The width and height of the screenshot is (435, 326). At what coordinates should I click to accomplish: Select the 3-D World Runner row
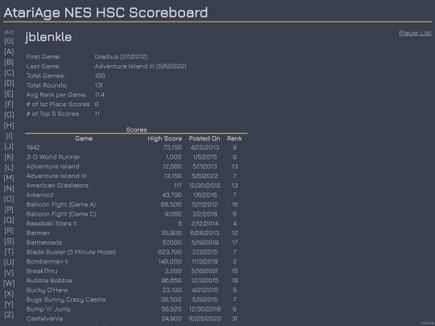tap(136, 157)
